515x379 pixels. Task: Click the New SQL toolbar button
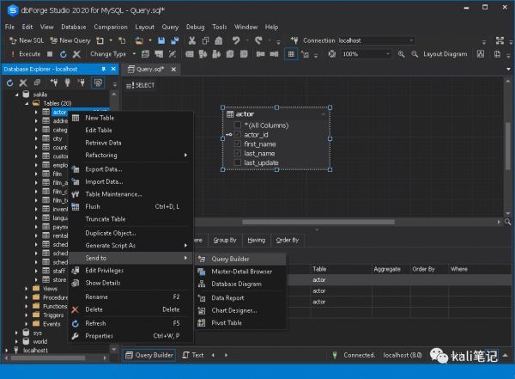point(26,40)
